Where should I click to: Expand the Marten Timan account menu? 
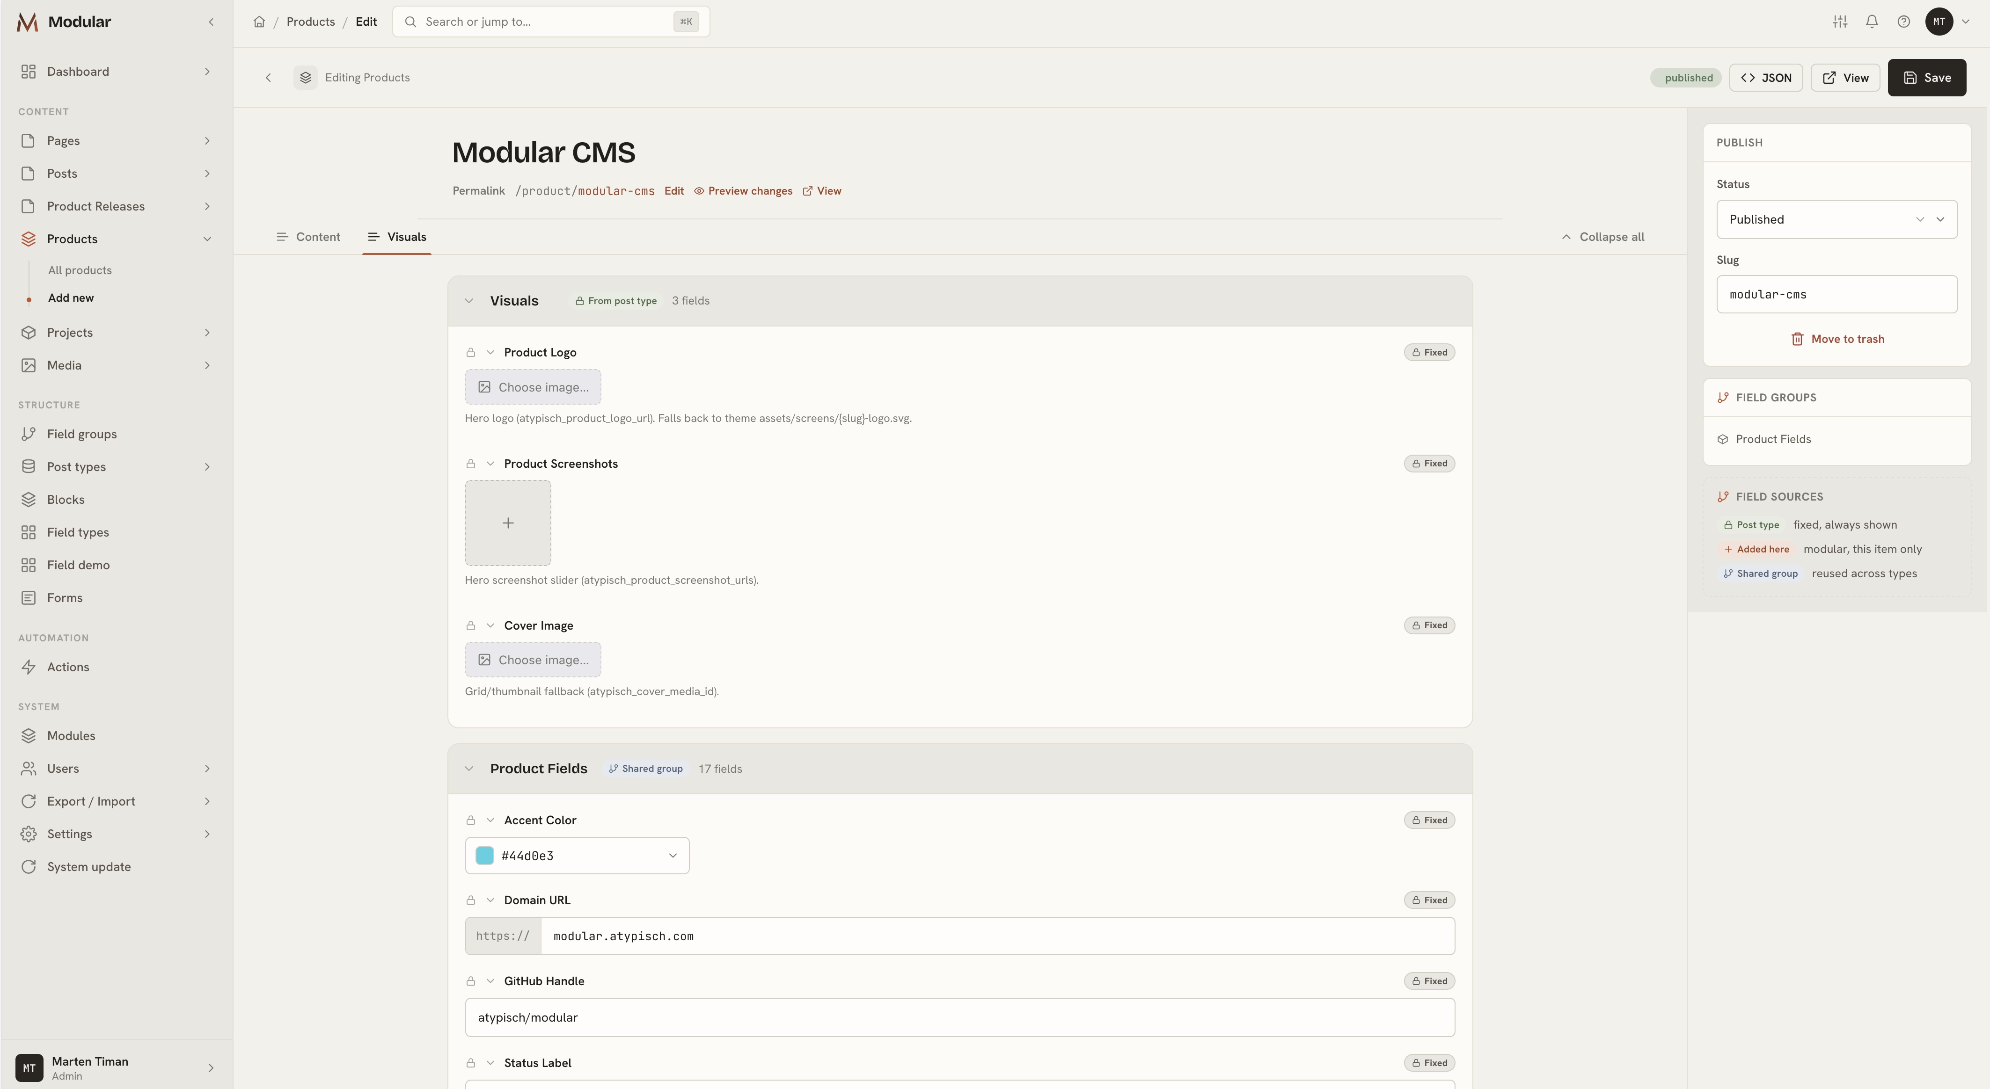pyautogui.click(x=211, y=1067)
